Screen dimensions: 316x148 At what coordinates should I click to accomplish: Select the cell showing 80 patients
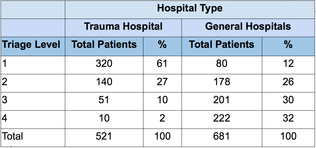[222, 64]
